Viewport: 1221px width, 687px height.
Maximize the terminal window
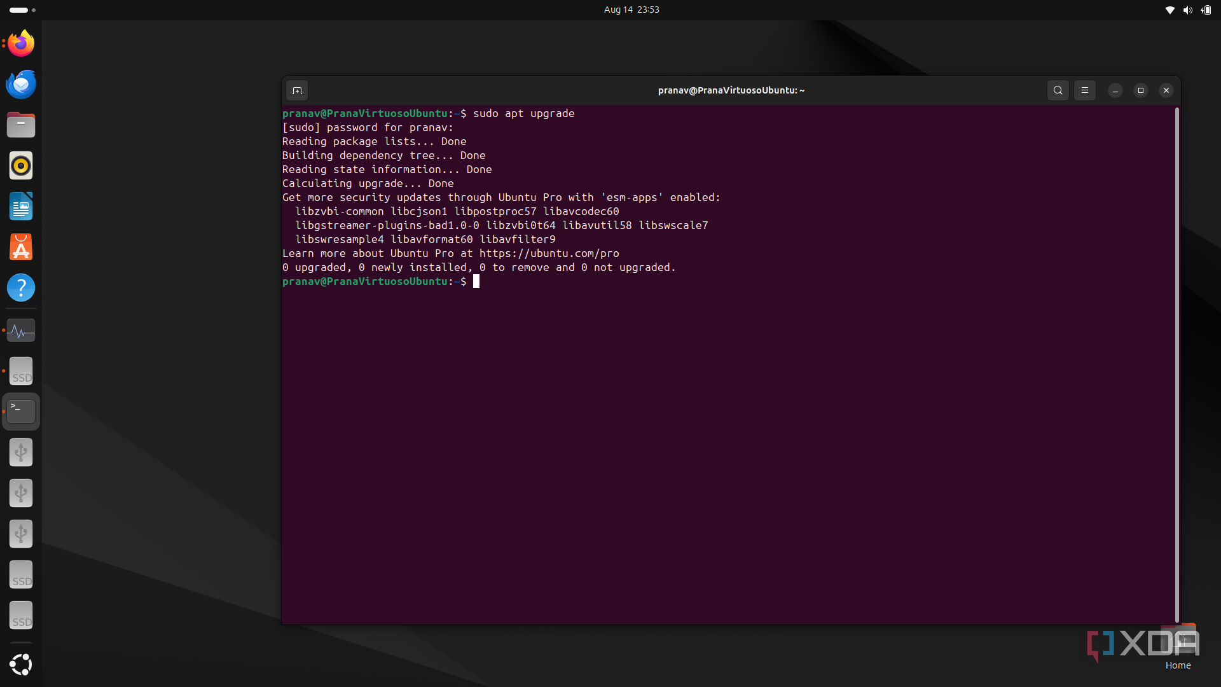pos(1140,90)
